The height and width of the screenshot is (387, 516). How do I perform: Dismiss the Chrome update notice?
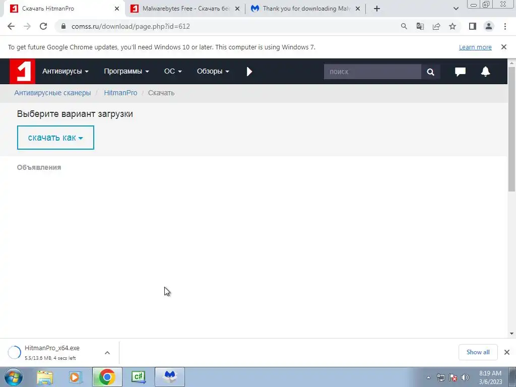click(504, 47)
